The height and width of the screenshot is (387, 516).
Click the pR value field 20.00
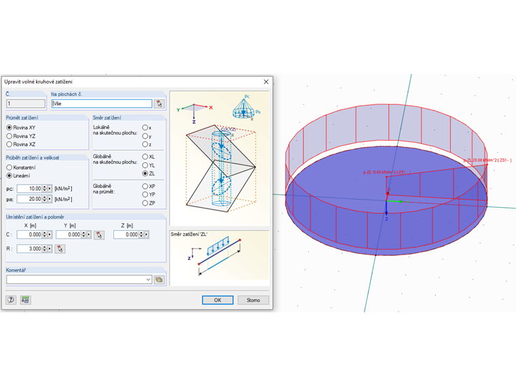pos(29,199)
